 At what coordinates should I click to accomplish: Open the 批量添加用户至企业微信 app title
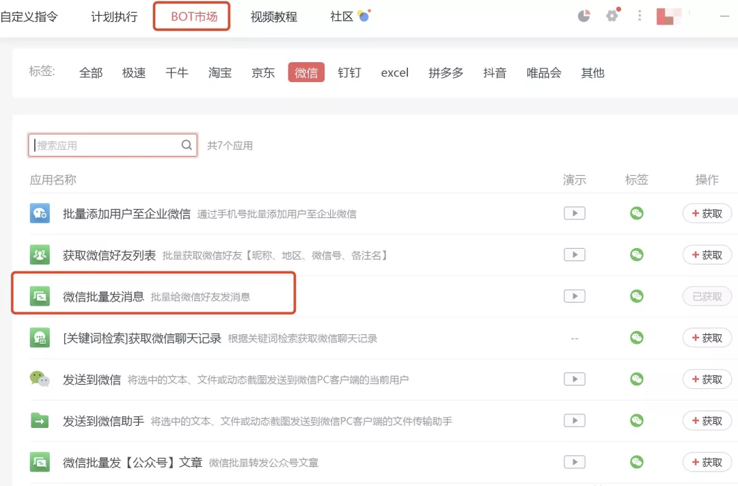(x=126, y=214)
